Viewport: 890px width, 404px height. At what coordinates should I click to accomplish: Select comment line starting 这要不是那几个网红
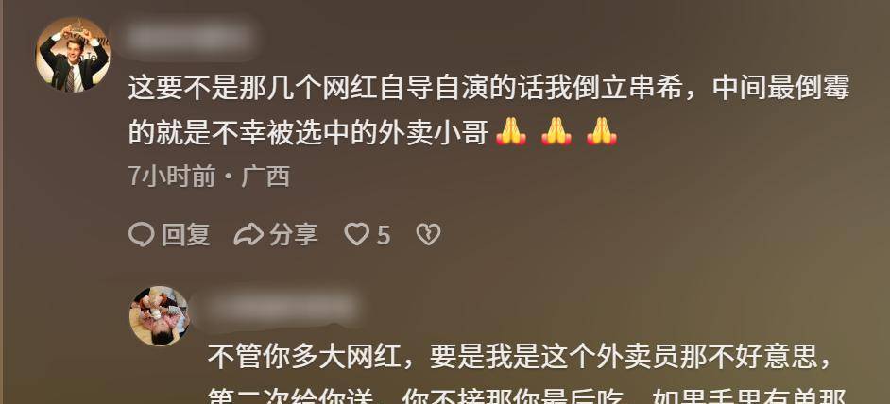[488, 91]
